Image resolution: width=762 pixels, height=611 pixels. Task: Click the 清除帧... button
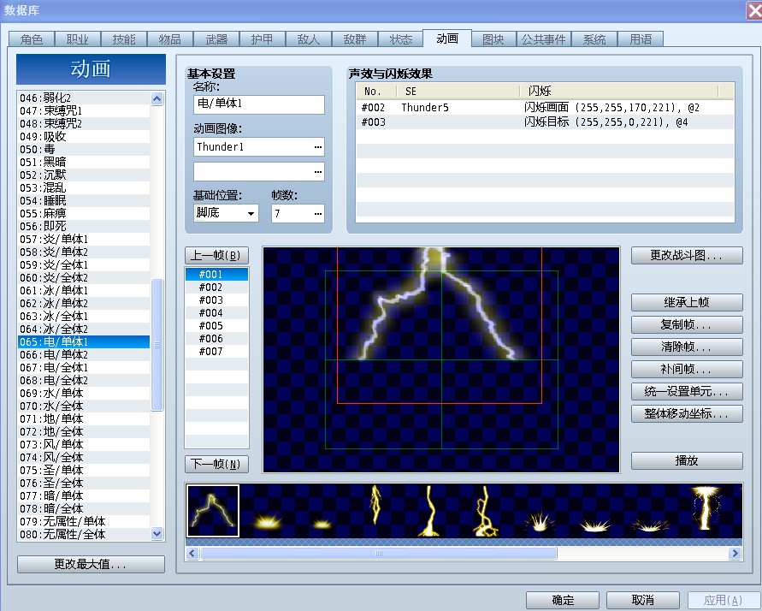[x=687, y=347]
